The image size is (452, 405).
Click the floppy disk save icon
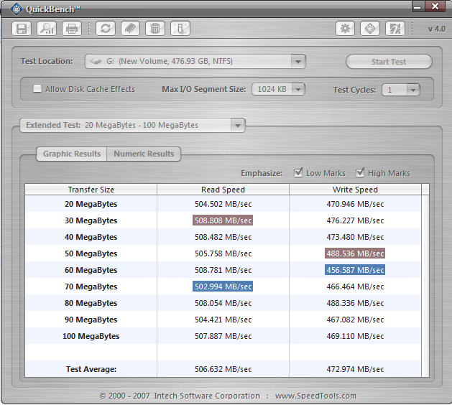(22, 29)
